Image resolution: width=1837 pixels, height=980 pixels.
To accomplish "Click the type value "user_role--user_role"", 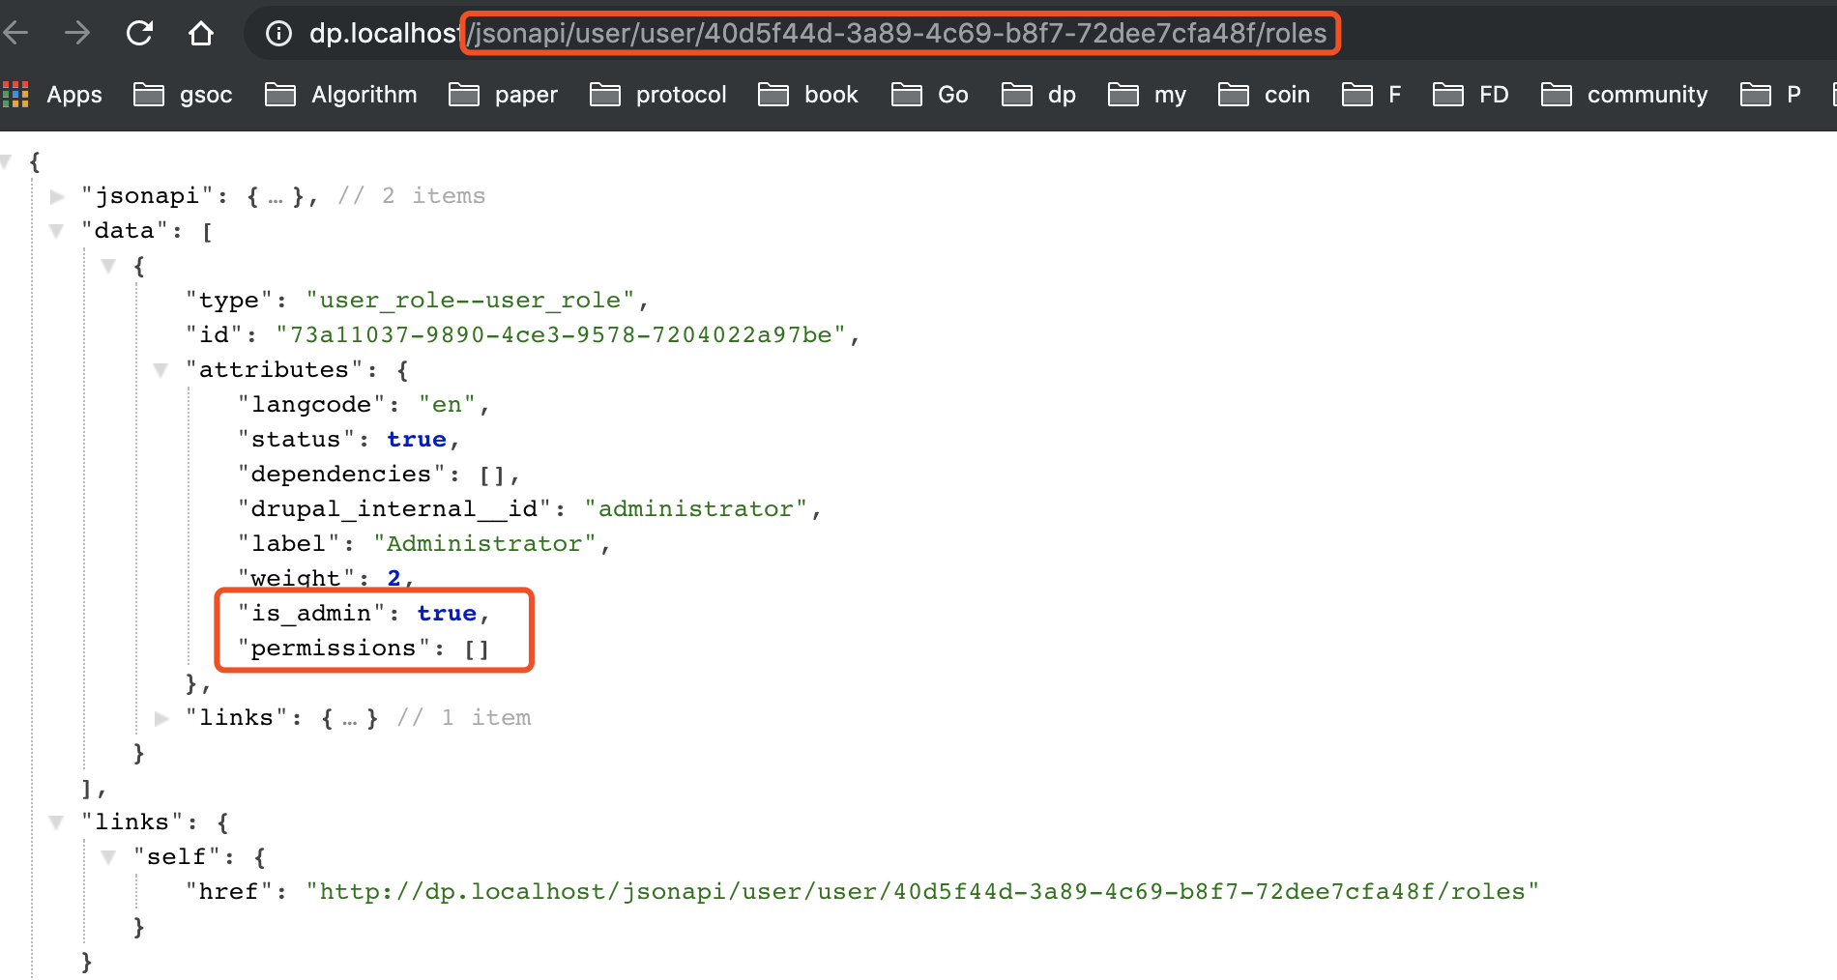I will pos(471,301).
